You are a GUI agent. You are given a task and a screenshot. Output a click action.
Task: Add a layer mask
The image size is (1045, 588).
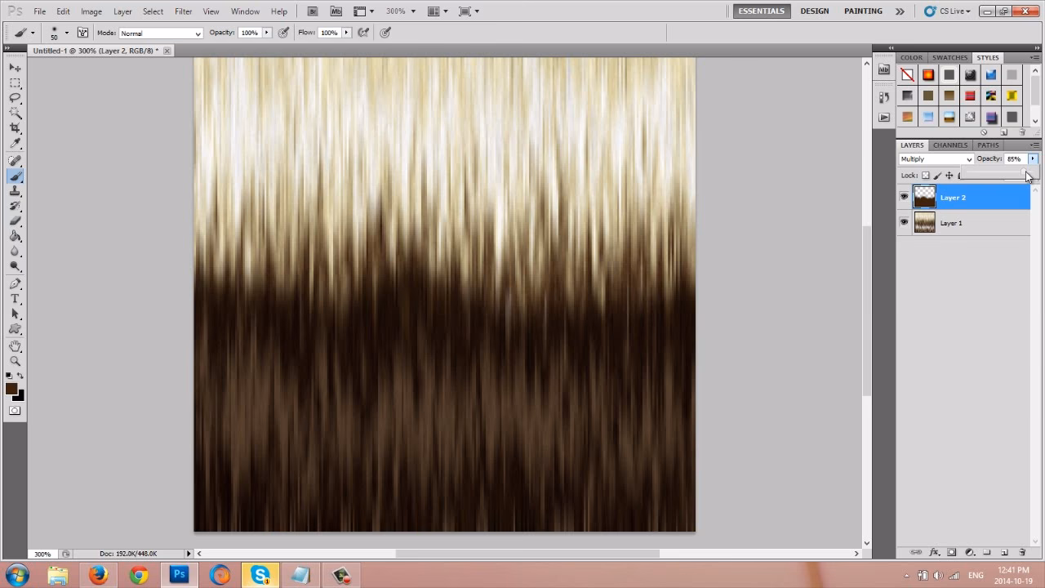pyautogui.click(x=952, y=553)
